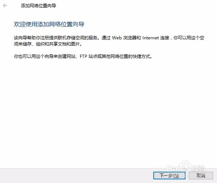Click the back arrow in the wizard header

(5, 5)
